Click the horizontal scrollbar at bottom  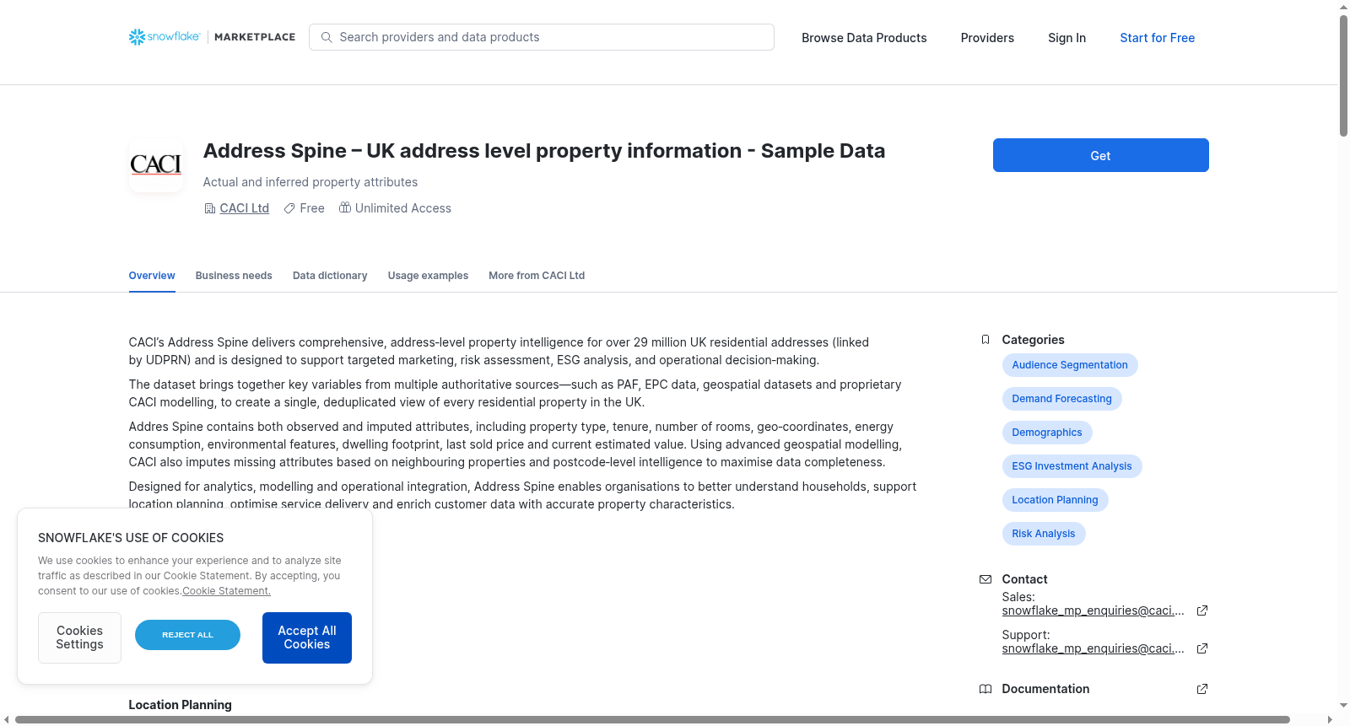pos(652,719)
